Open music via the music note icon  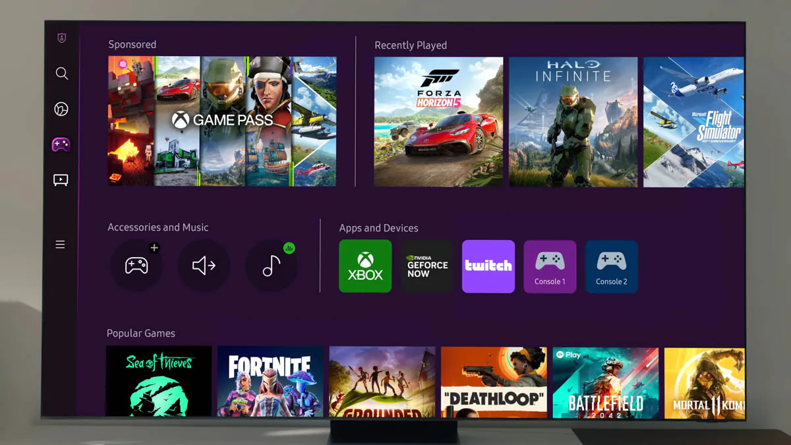click(272, 266)
